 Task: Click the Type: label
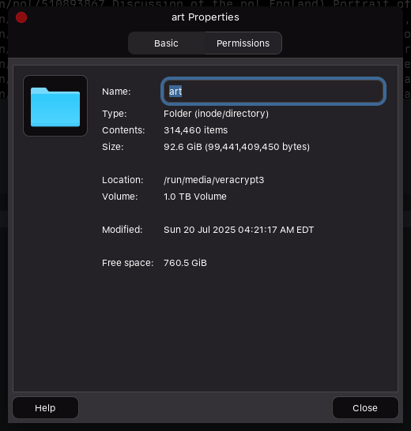[x=115, y=114]
